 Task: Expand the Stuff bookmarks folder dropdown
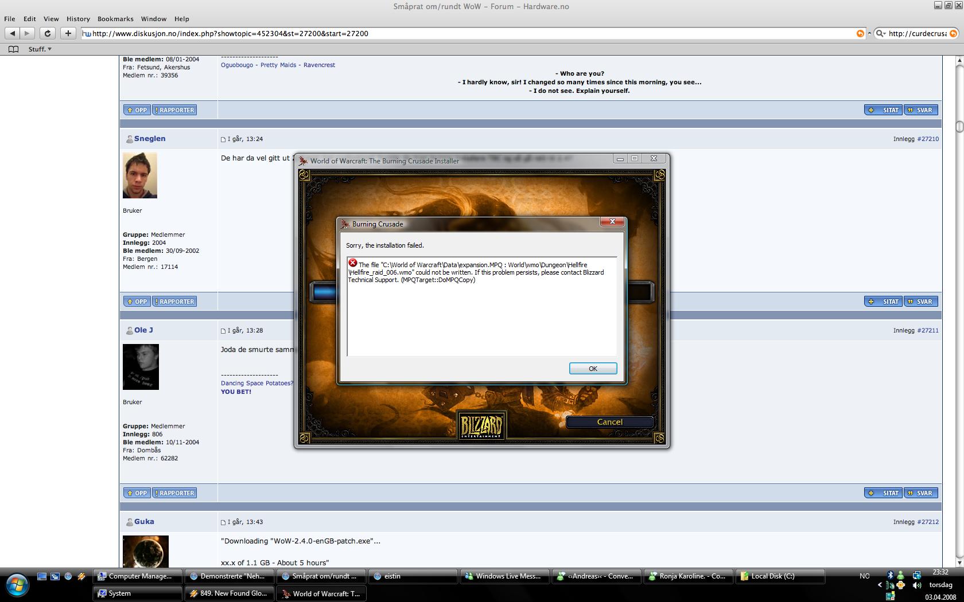coord(40,49)
